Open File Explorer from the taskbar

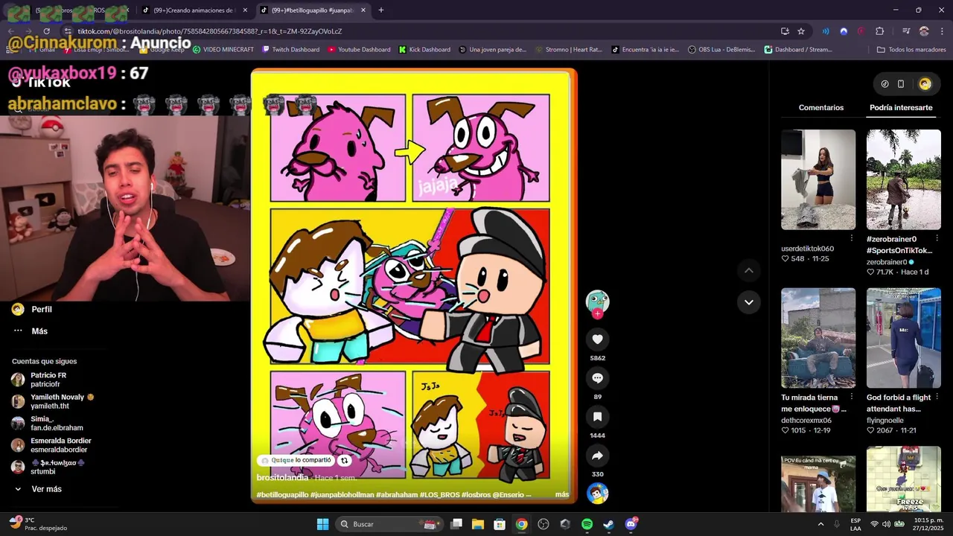[478, 524]
